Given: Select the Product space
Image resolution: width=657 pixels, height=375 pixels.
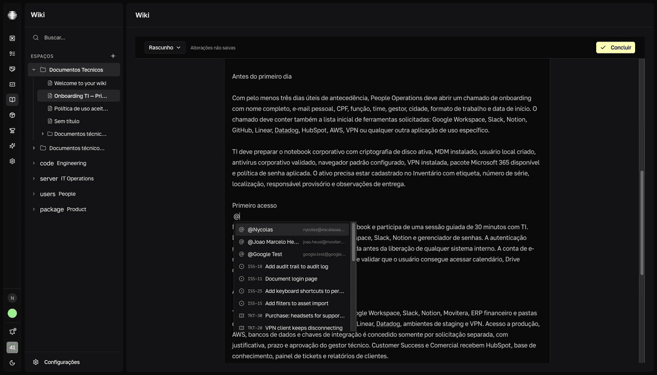Looking at the screenshot, I should (x=74, y=209).
